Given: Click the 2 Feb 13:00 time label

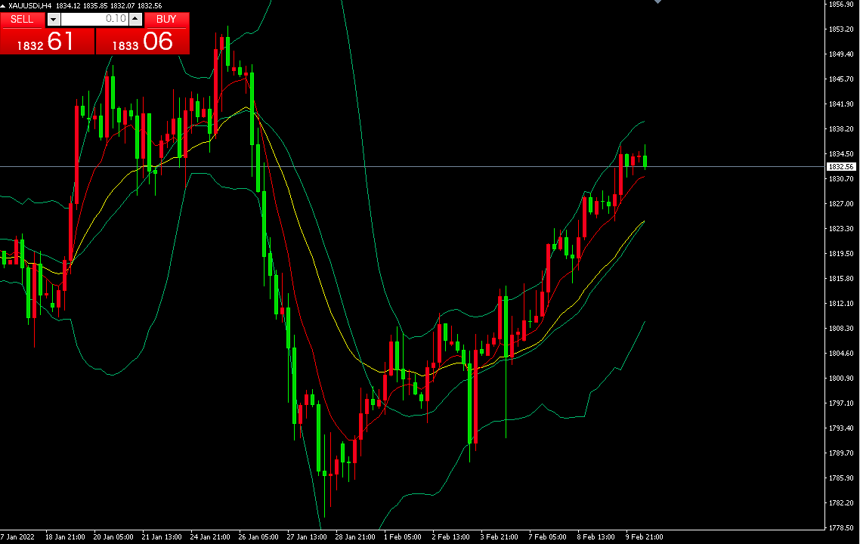Looking at the screenshot, I should [451, 537].
